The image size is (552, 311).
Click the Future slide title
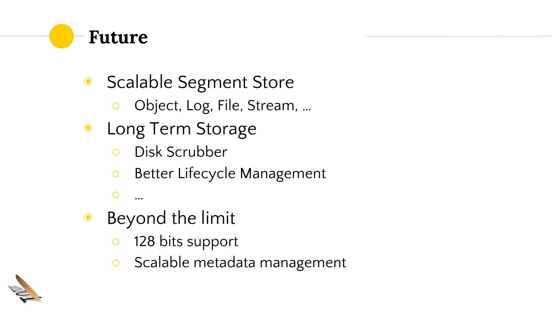[118, 37]
